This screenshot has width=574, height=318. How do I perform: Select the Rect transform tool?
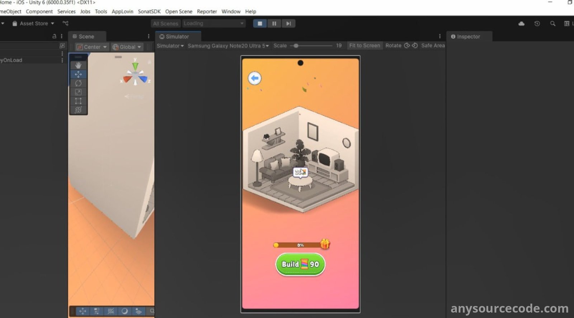click(78, 101)
